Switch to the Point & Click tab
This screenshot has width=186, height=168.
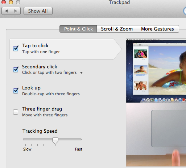78,29
